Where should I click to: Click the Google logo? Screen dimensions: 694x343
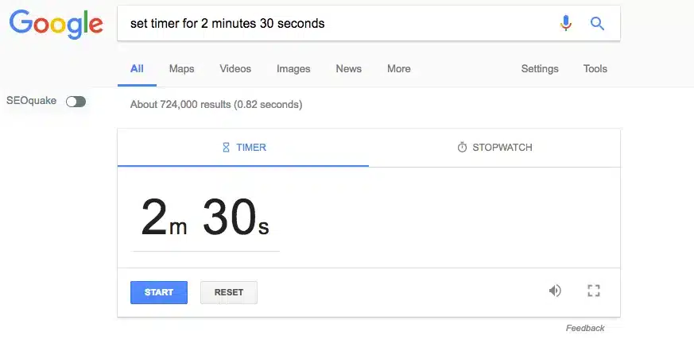[x=56, y=25]
